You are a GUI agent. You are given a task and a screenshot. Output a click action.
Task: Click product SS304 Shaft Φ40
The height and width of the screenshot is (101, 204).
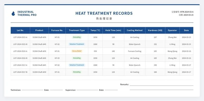(39, 44)
